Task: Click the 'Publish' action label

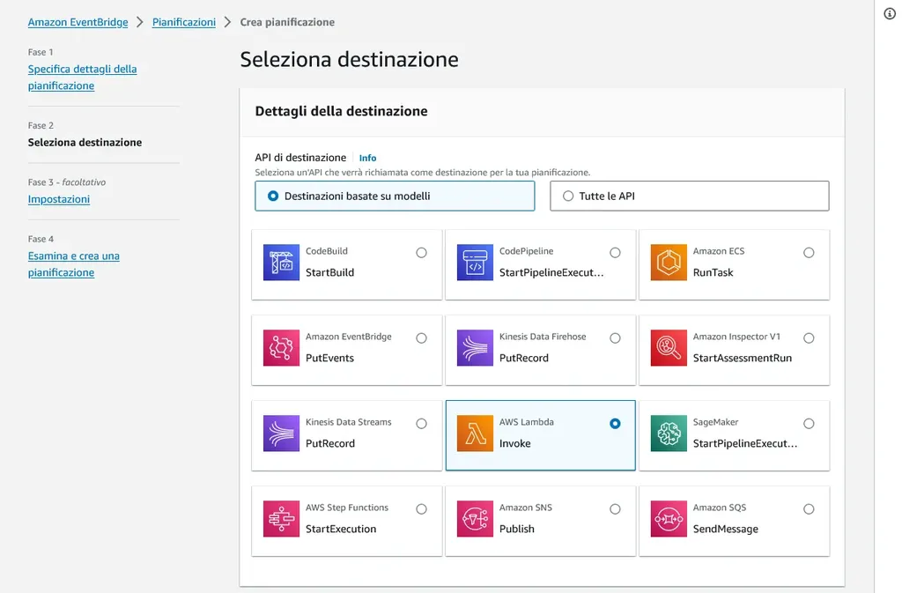Action: (x=516, y=530)
